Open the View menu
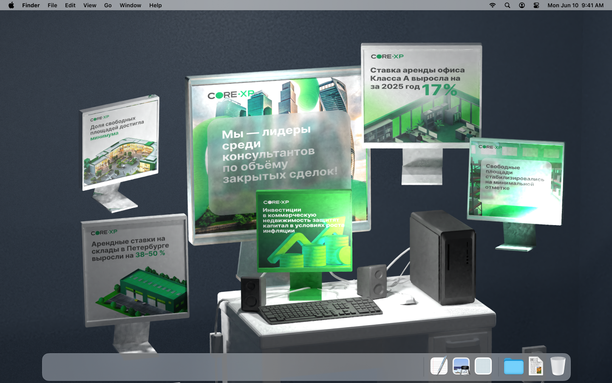Viewport: 612px width, 383px height. 90,5
